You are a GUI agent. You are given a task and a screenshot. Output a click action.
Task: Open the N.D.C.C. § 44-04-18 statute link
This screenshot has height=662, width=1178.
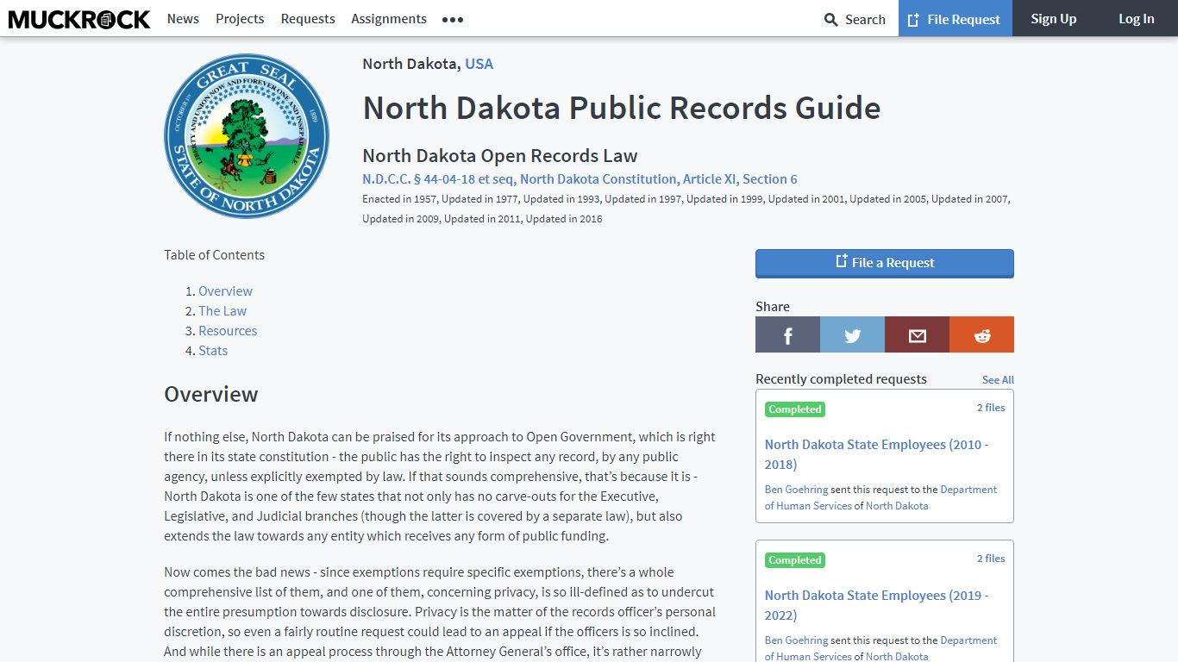coord(580,179)
